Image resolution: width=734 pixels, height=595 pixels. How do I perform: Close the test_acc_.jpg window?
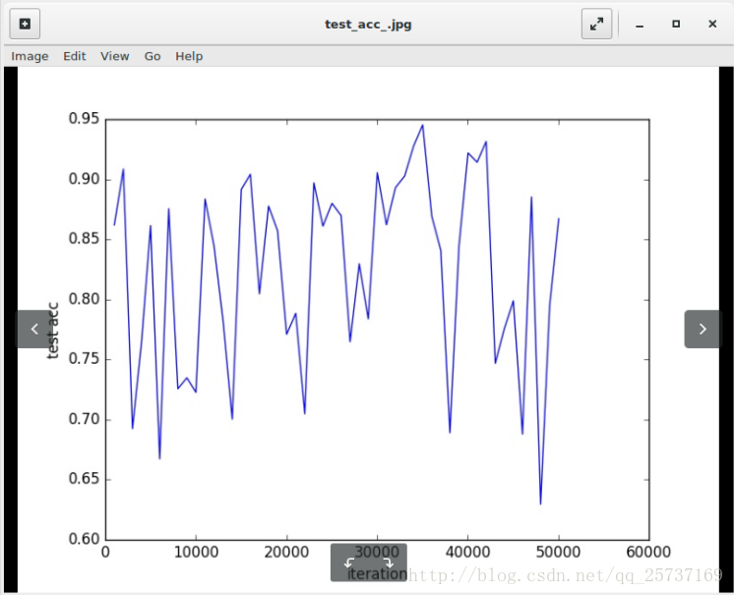tap(712, 24)
